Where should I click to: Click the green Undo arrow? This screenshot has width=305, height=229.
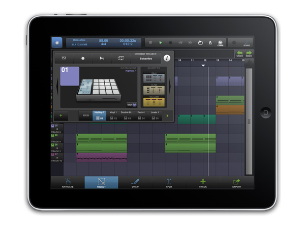[239, 54]
